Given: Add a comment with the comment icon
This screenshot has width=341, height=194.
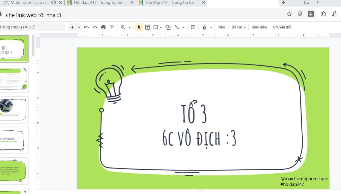Looking at the screenshot, I should pos(193,27).
